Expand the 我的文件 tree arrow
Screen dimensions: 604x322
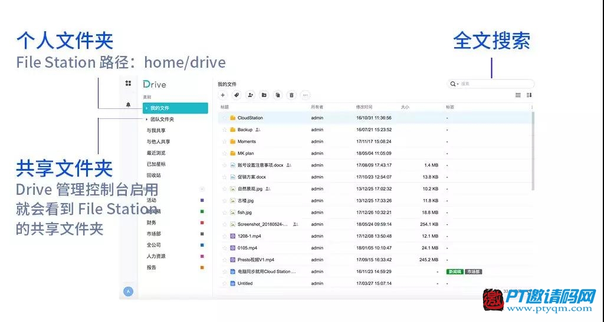coord(147,108)
